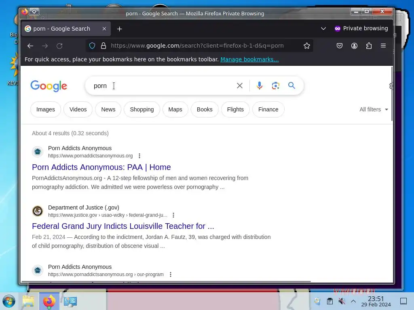Focus the address bar URL field

pos(197,46)
